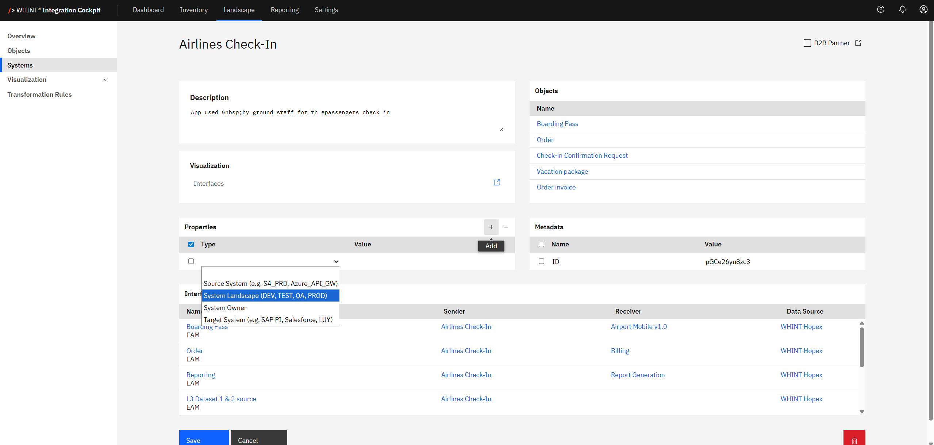This screenshot has height=445, width=934.
Task: Click the Receiver column header
Action: 628,311
